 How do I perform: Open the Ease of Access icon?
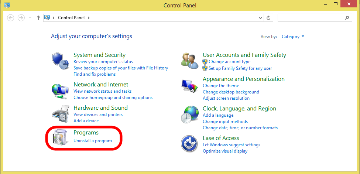[x=190, y=143]
